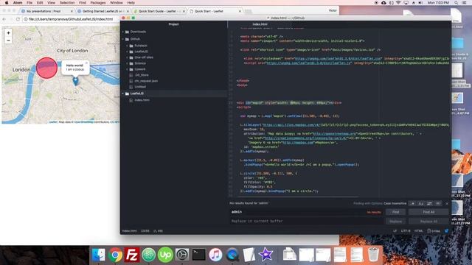Image resolution: width=472 pixels, height=265 pixels.
Task: Select .DS_Store file in tree
Action: pyautogui.click(x=142, y=75)
